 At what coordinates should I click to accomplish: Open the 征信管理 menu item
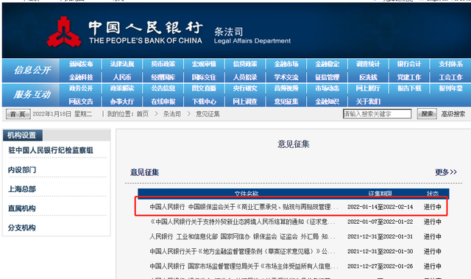point(327,77)
